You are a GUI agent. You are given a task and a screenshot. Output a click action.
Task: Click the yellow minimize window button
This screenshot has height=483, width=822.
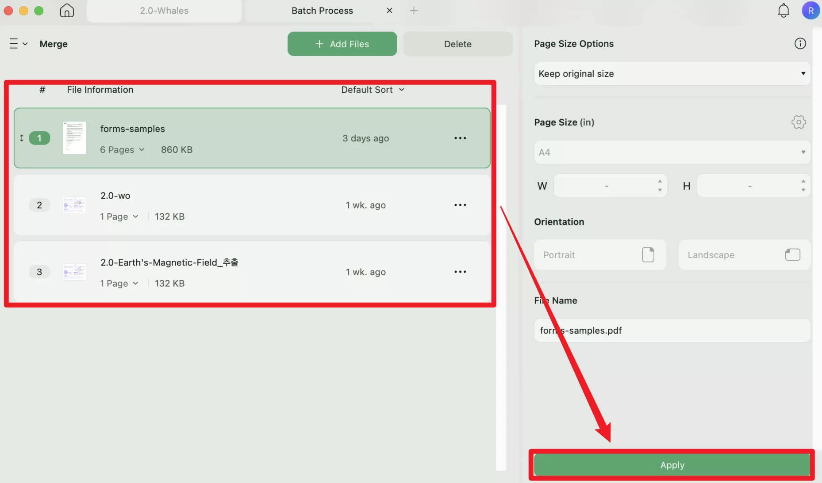coord(23,11)
